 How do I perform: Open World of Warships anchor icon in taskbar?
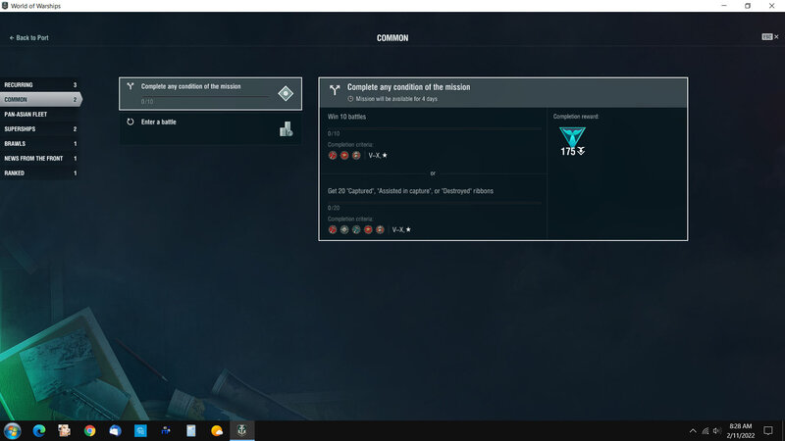coord(241,430)
